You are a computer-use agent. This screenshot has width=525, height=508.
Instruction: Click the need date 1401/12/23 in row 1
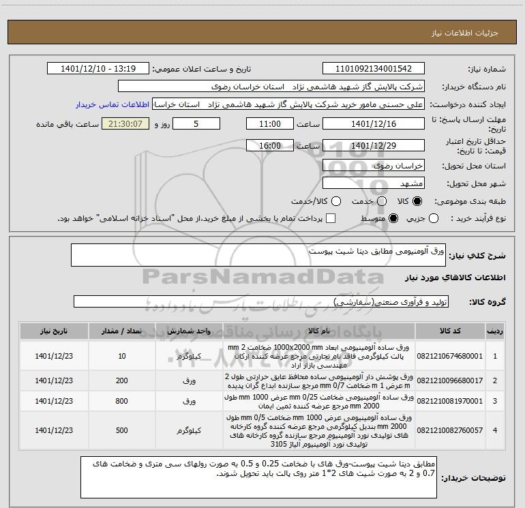(54, 356)
